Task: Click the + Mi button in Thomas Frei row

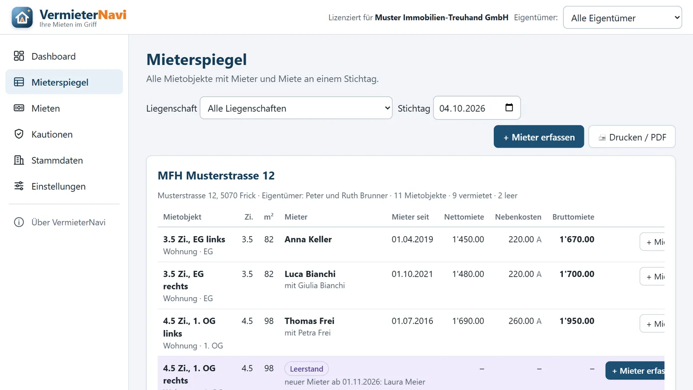Action: [x=652, y=324]
